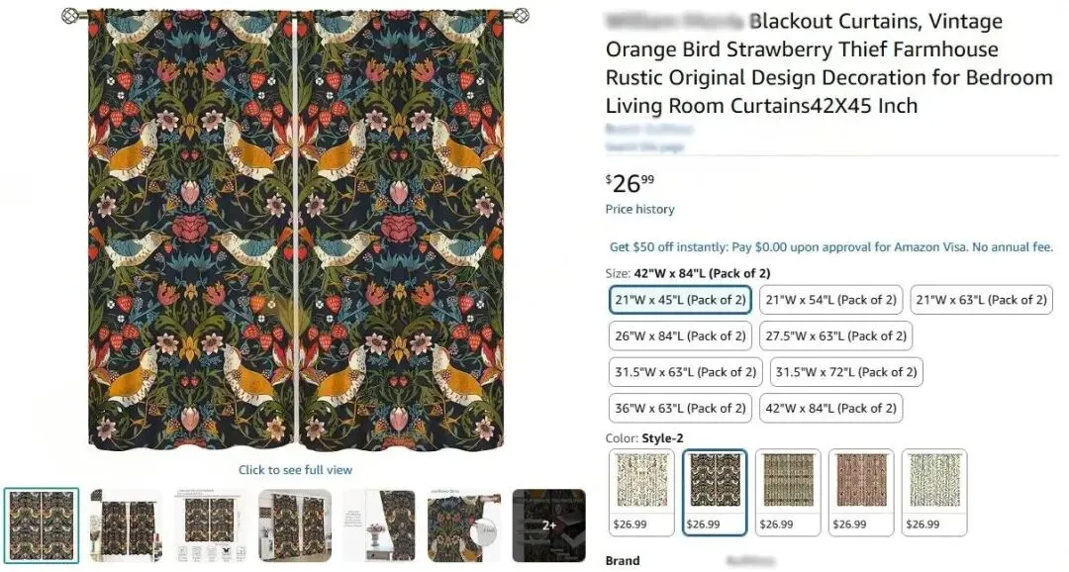
Task: Click 'Click to see full view' link
Action: coord(295,470)
